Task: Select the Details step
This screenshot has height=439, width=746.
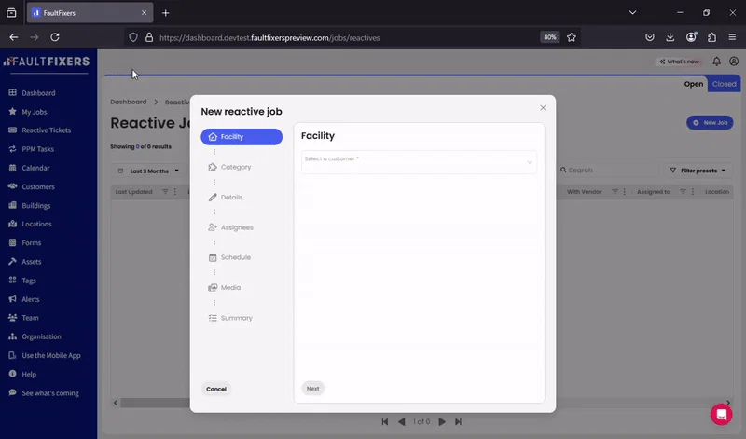Action: (x=226, y=197)
